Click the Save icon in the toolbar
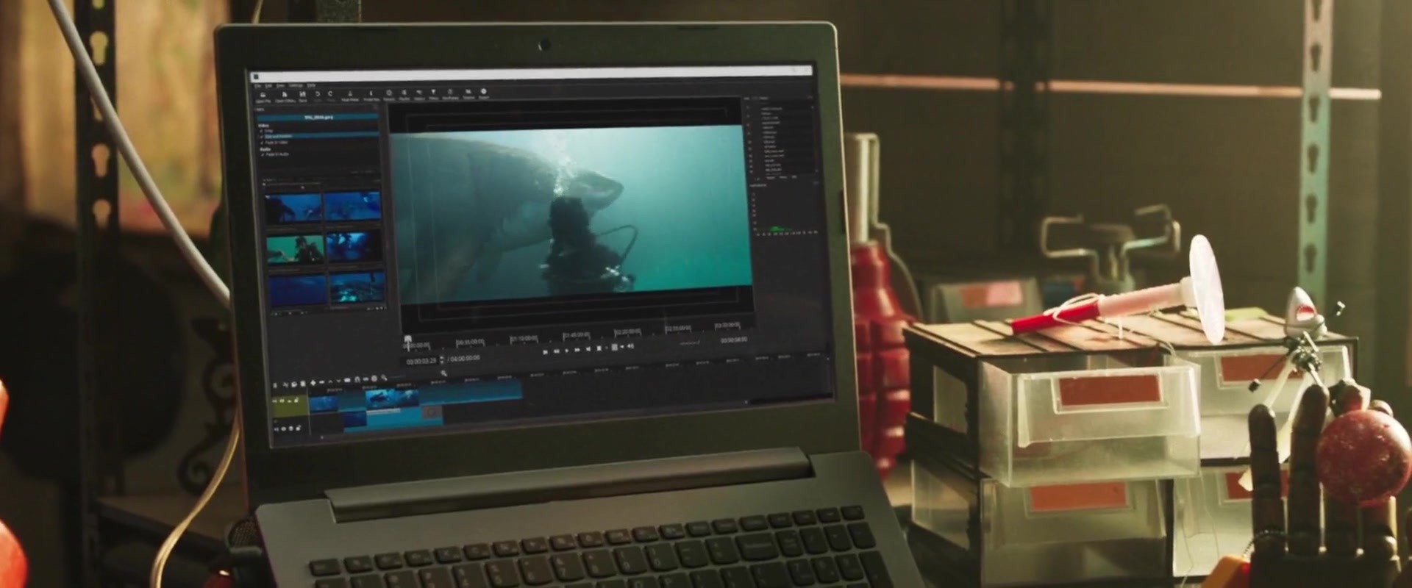The width and height of the screenshot is (1412, 588). (x=302, y=96)
